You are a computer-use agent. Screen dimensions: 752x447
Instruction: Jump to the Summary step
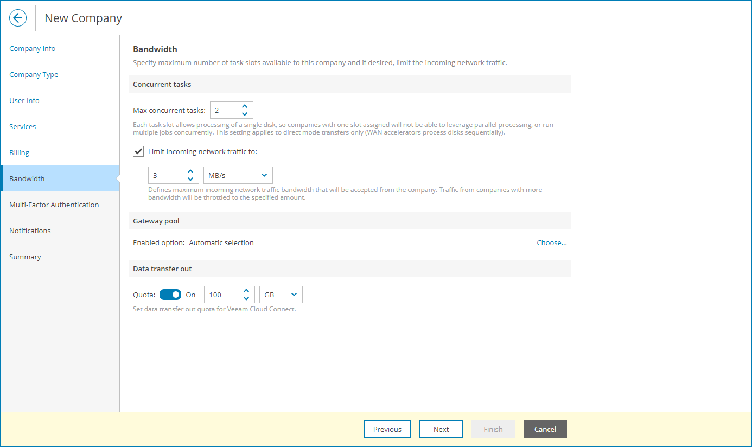coord(25,257)
